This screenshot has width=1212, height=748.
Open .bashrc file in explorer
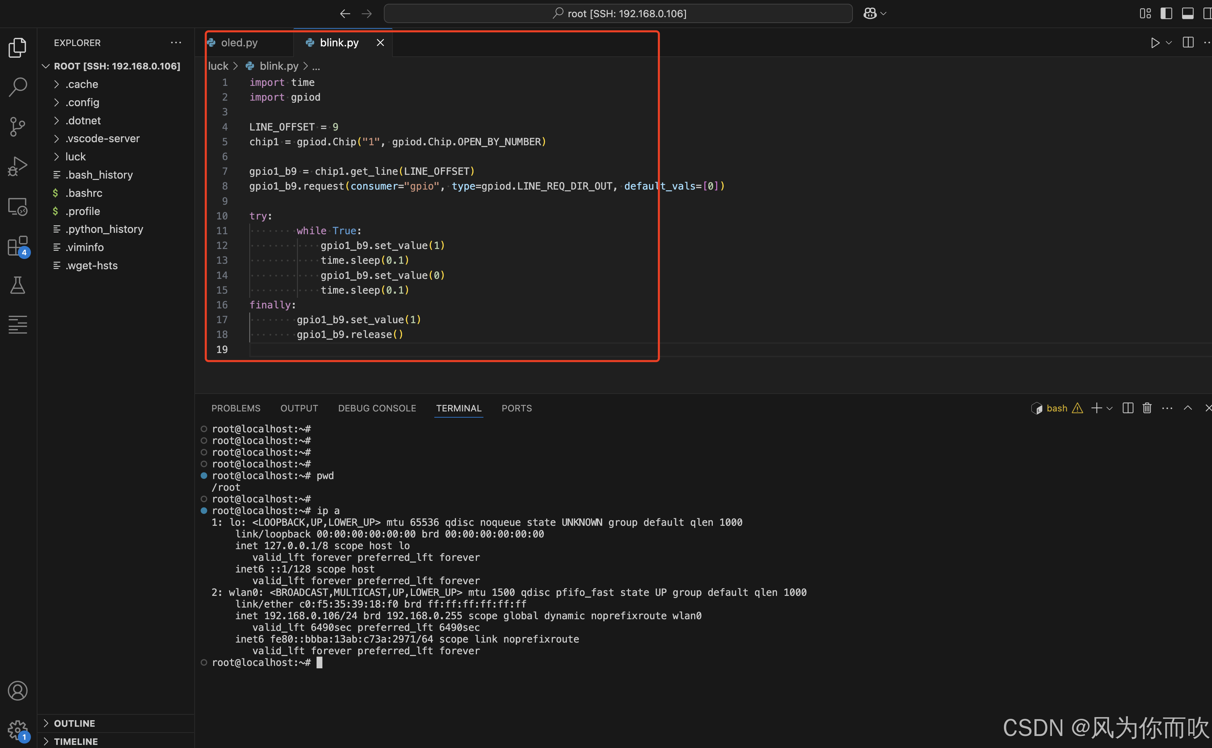(x=83, y=193)
